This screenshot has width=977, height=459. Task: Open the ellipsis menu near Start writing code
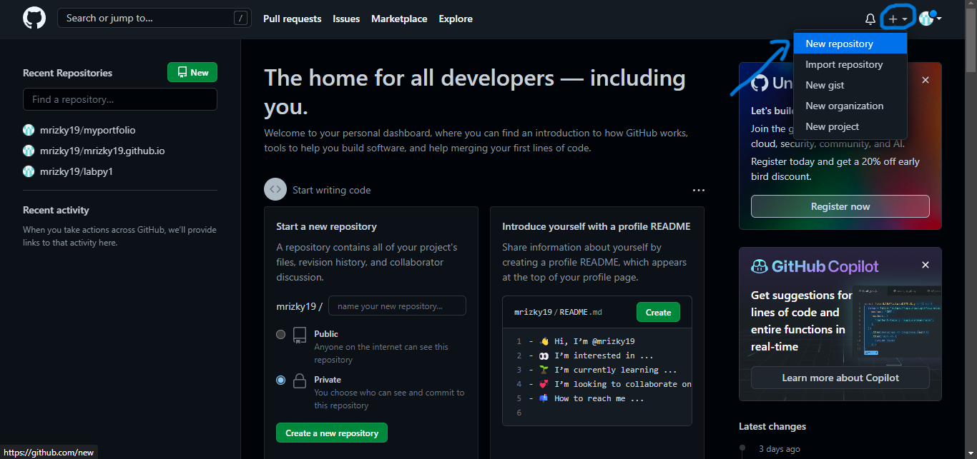[x=699, y=190]
